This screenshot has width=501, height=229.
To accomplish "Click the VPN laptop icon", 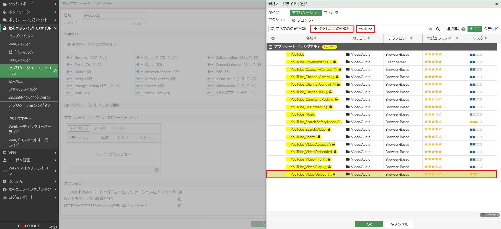I will coord(4,153).
